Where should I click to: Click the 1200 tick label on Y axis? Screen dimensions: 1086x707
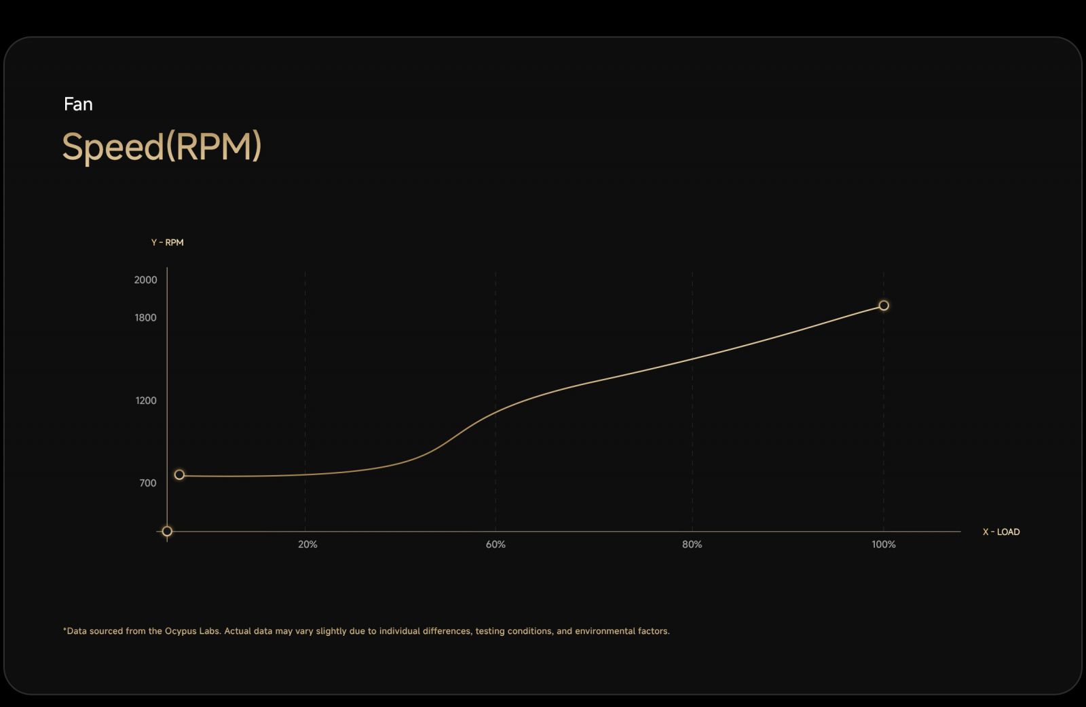pyautogui.click(x=146, y=401)
